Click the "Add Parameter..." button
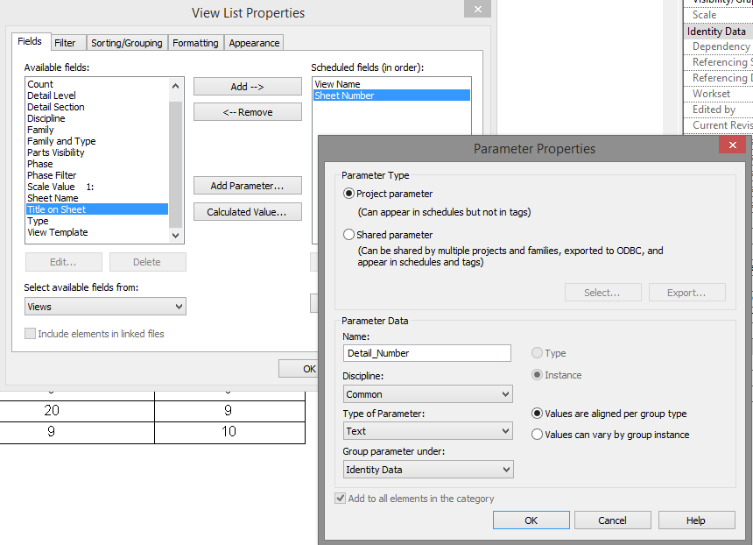The width and height of the screenshot is (753, 545). pyautogui.click(x=247, y=185)
